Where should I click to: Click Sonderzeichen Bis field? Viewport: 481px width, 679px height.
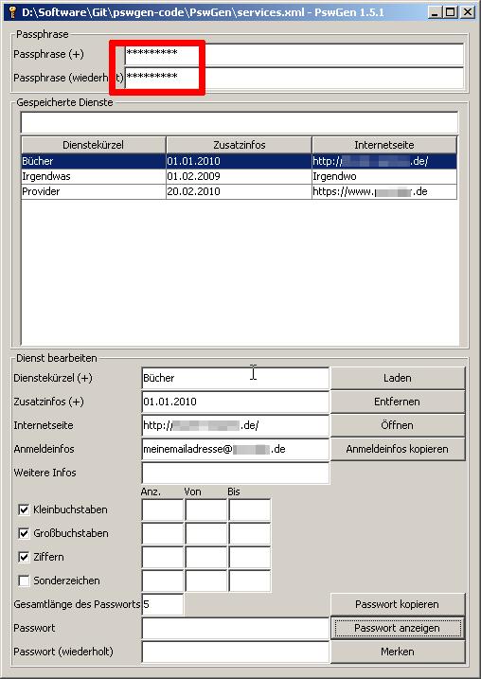coord(250,581)
